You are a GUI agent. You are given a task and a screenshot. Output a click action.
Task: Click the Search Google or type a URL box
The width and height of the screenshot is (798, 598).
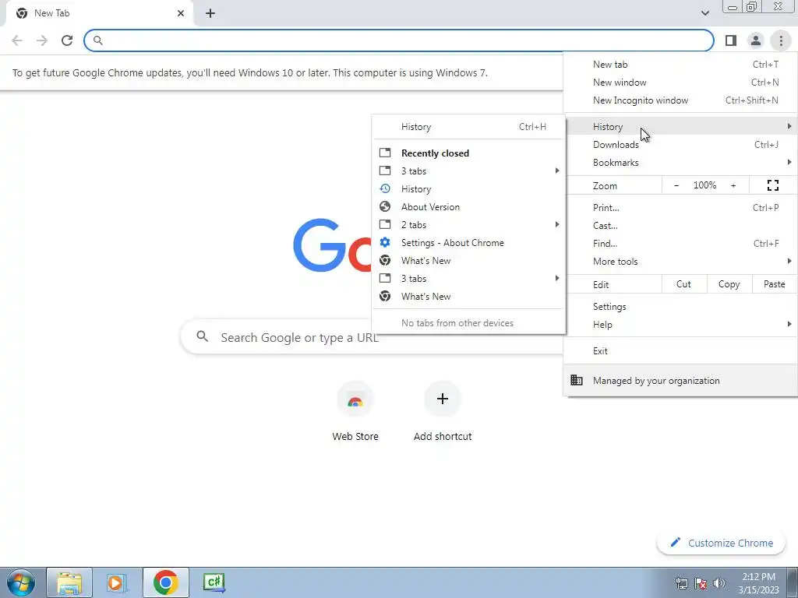pos(372,336)
